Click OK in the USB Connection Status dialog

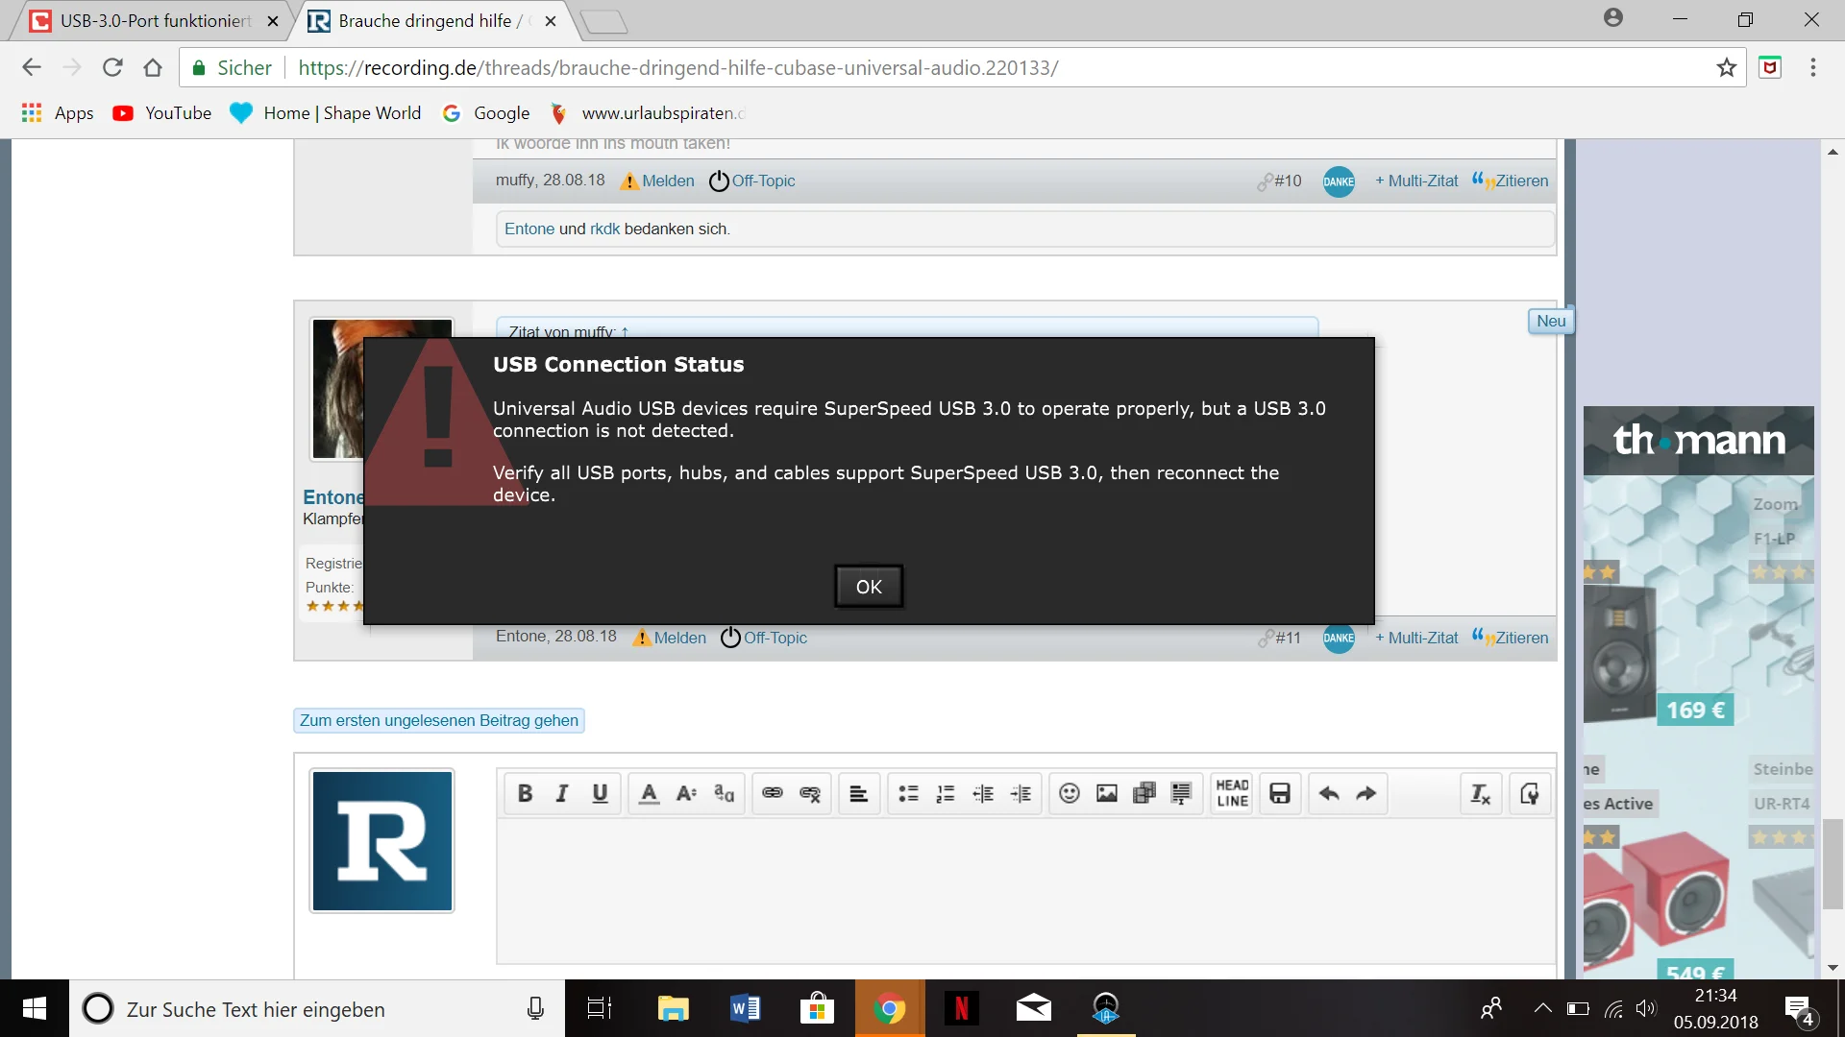click(x=869, y=587)
